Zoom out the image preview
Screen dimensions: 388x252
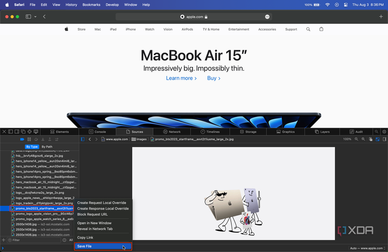pos(356,139)
